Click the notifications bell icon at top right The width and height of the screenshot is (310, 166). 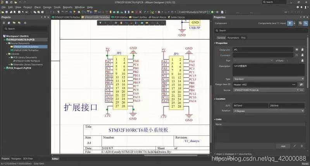coord(301,7)
